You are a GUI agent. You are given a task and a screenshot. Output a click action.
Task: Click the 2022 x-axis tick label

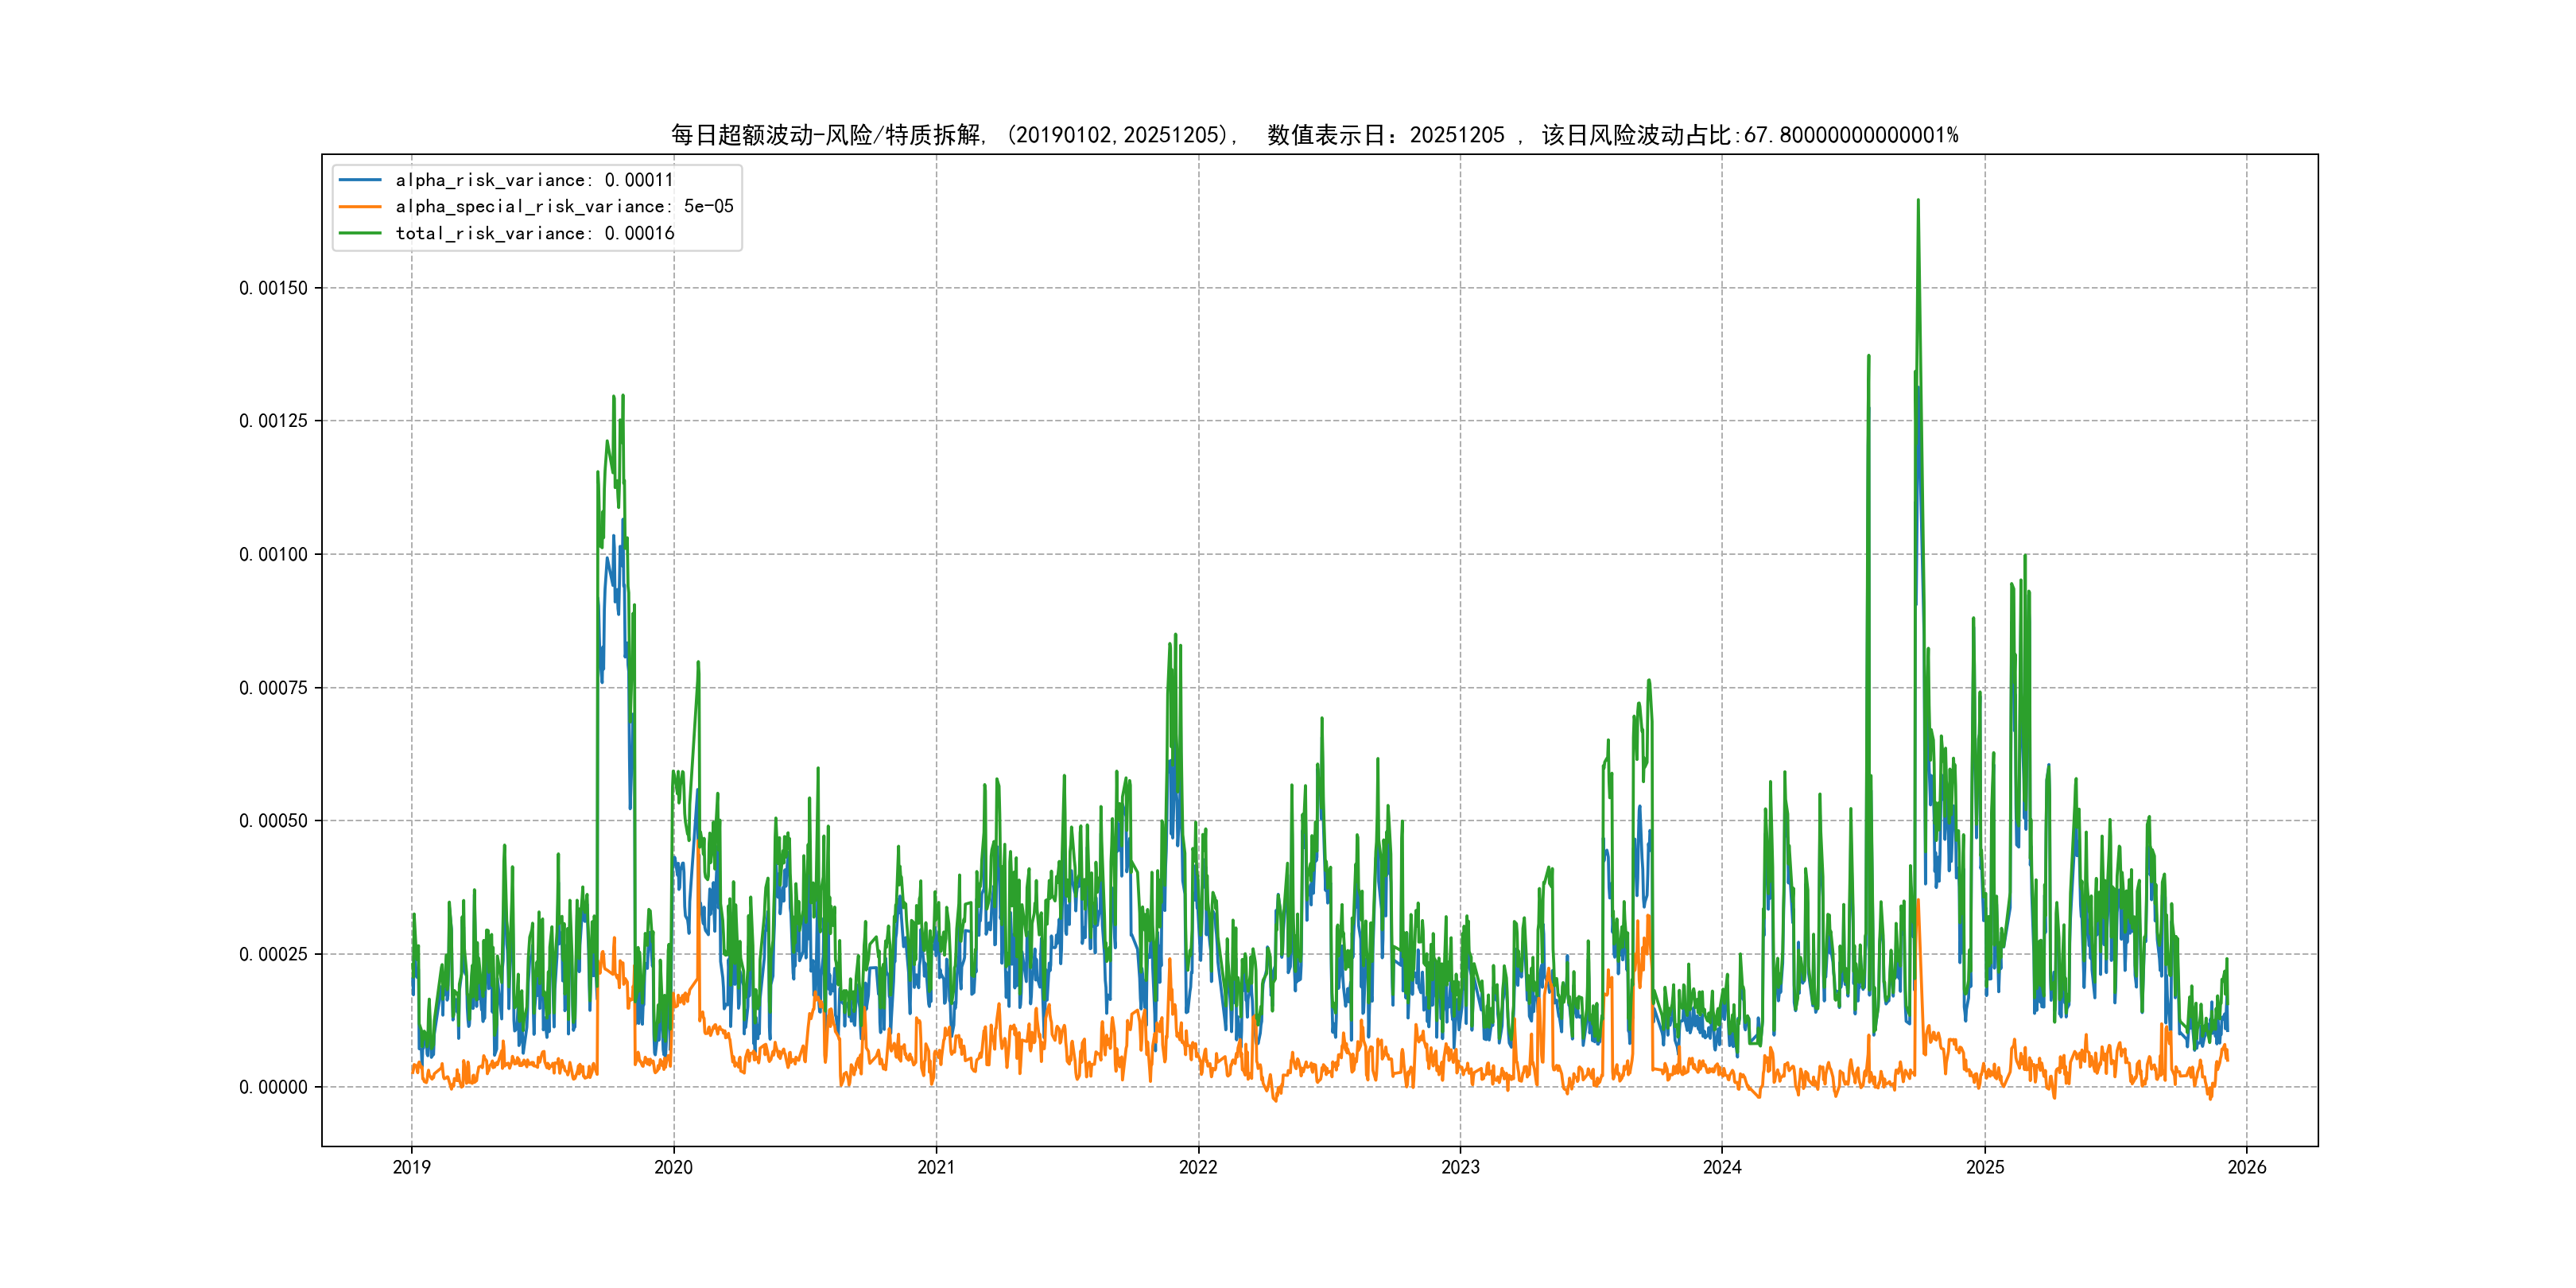click(x=1198, y=1167)
